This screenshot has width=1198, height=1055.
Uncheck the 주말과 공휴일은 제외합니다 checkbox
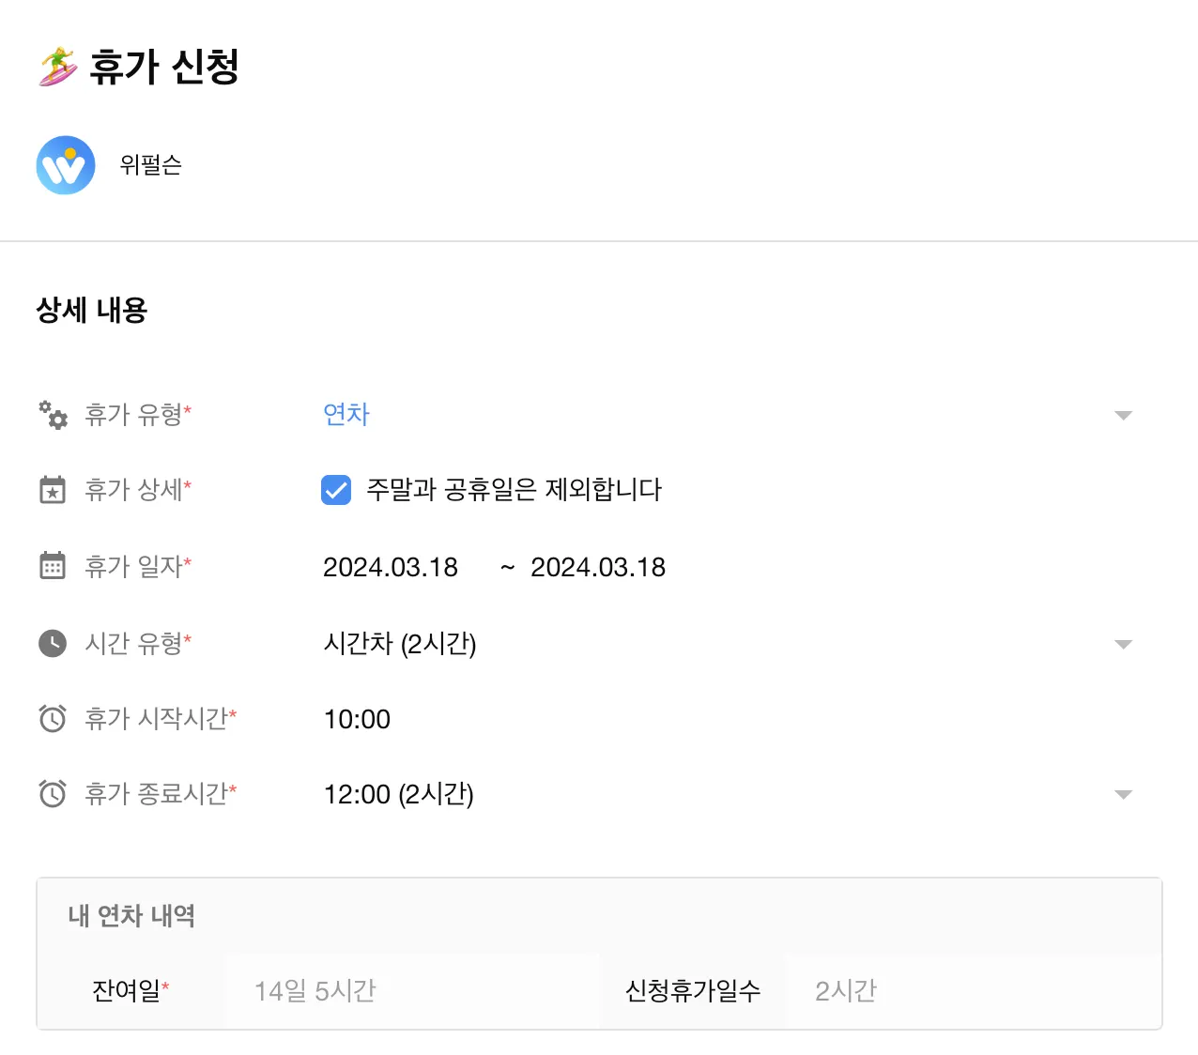(x=336, y=489)
